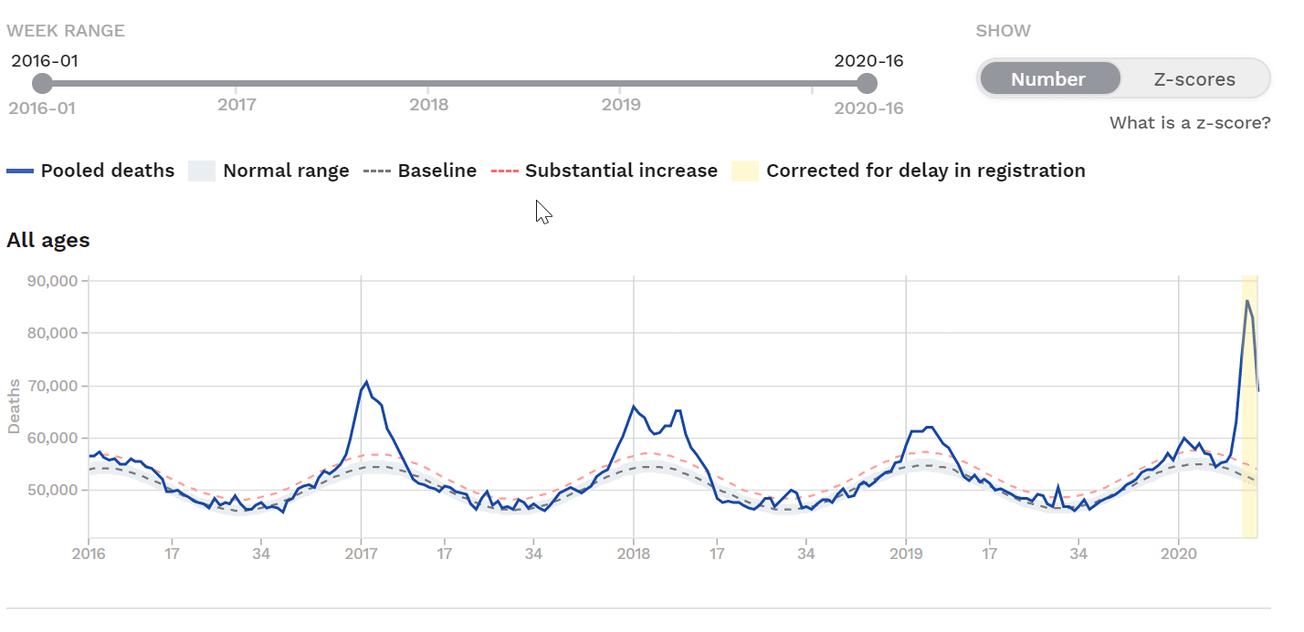Switch display to Z-scores
1304x632 pixels.
tap(1195, 78)
